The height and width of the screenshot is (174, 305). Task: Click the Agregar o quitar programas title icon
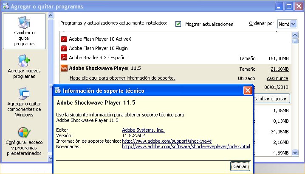click(6, 6)
